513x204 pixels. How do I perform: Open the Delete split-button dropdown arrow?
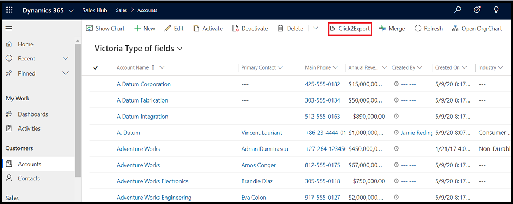pos(315,29)
